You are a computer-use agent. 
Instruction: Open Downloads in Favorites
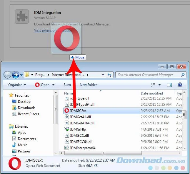click(x=26, y=108)
